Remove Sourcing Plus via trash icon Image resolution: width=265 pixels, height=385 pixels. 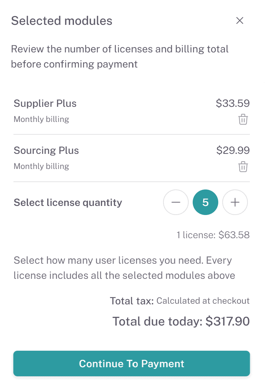[243, 167]
